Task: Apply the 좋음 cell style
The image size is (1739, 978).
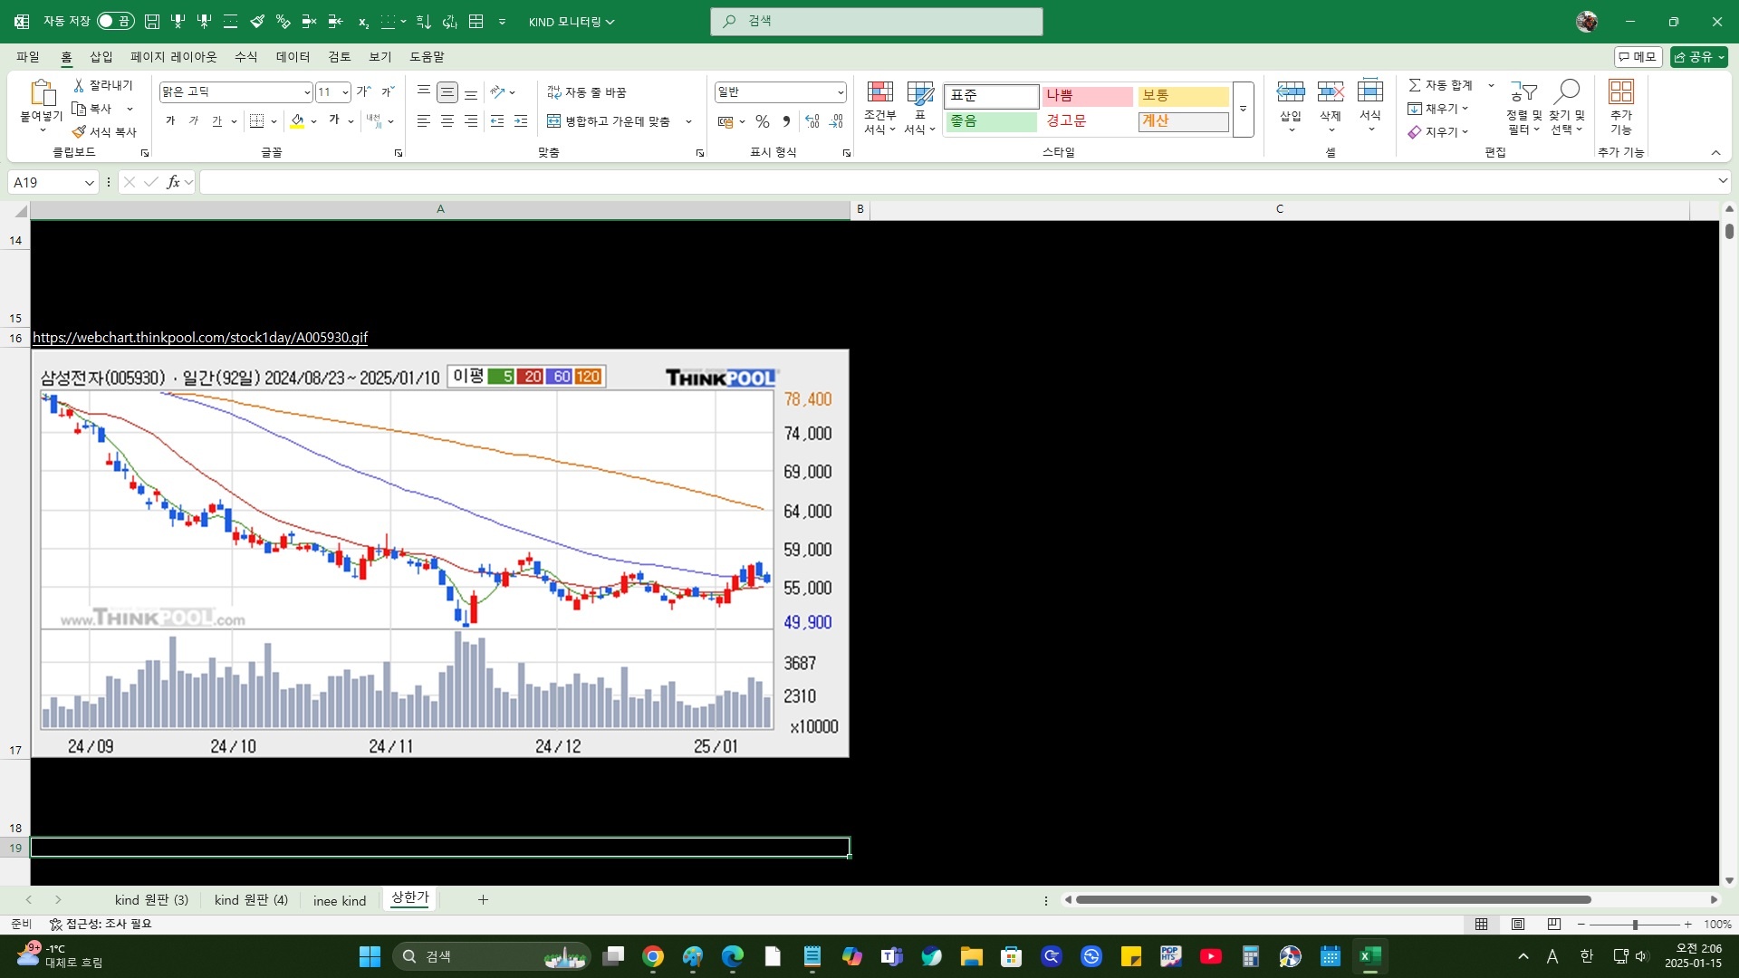Action: 991,121
